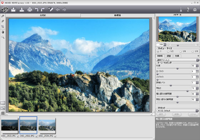Select the Zoom magnifier tool
This screenshot has height=140, width=200.
3,37
